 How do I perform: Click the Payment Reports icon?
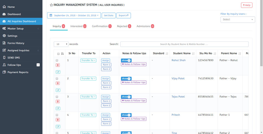4,72
